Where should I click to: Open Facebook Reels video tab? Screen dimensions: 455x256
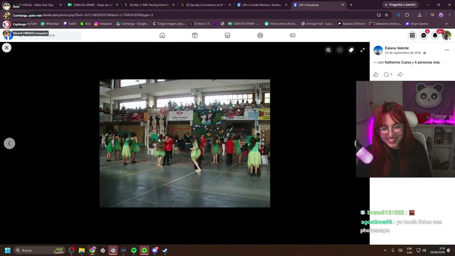point(195,35)
